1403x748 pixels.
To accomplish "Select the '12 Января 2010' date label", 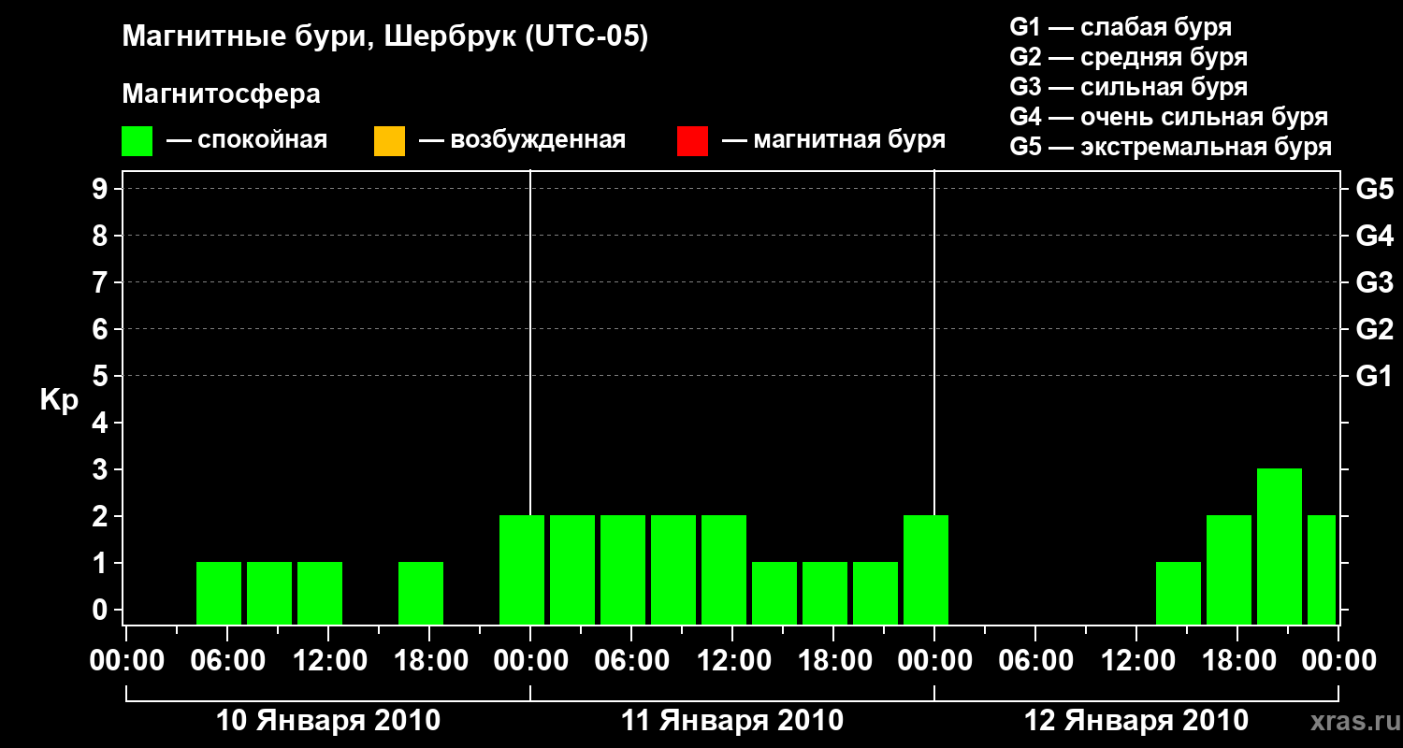I will [1136, 721].
